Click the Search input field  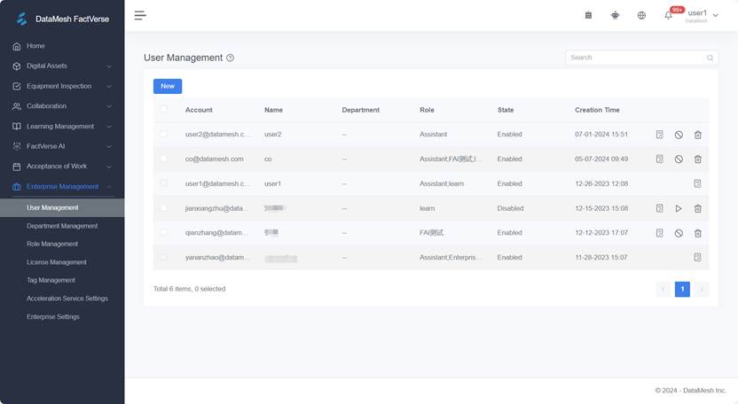click(x=636, y=58)
